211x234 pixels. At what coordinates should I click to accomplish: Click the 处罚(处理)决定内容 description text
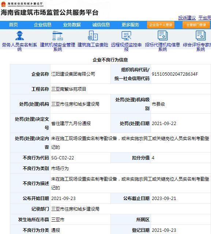(x=130, y=143)
